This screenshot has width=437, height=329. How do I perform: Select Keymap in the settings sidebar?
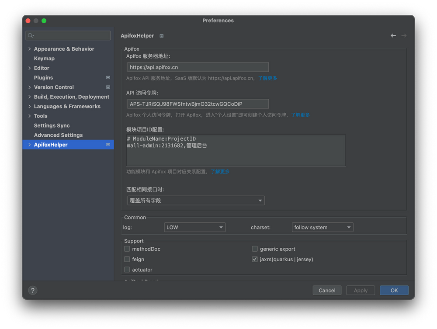coord(44,58)
